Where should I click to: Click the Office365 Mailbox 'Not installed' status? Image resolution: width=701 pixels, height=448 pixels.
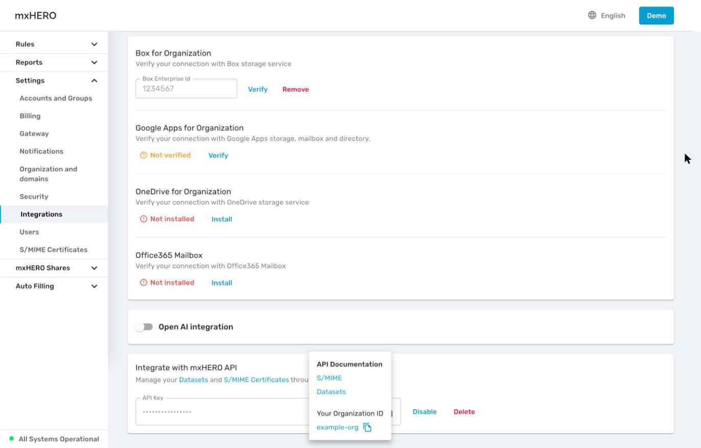[x=167, y=283]
